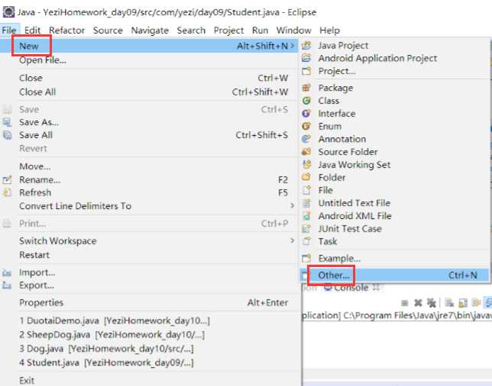Click the green Class icon

(306, 101)
